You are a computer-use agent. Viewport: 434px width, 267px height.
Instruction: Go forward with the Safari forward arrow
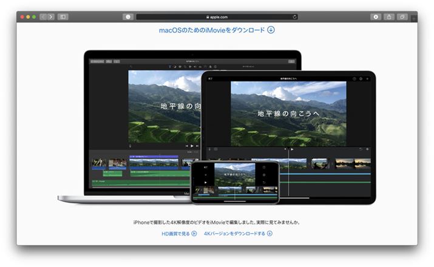50,17
